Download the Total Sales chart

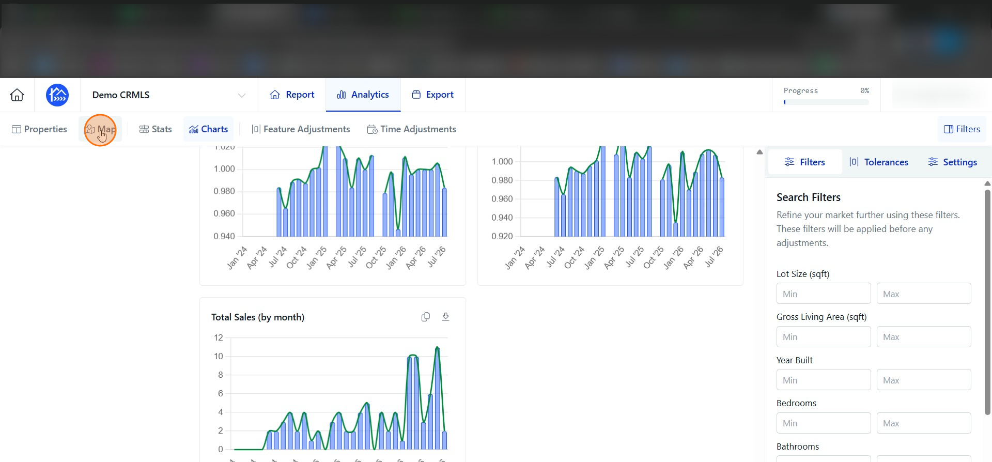446,317
